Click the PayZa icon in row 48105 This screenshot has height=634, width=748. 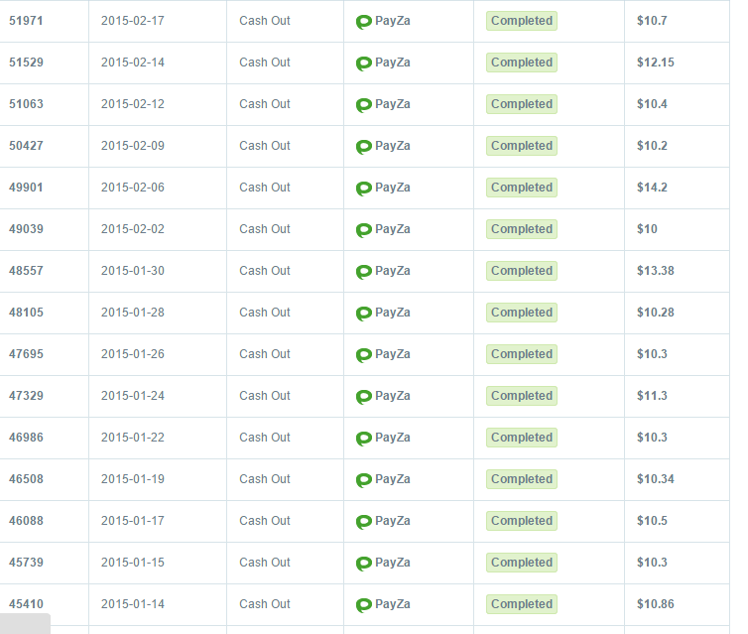pyautogui.click(x=364, y=314)
